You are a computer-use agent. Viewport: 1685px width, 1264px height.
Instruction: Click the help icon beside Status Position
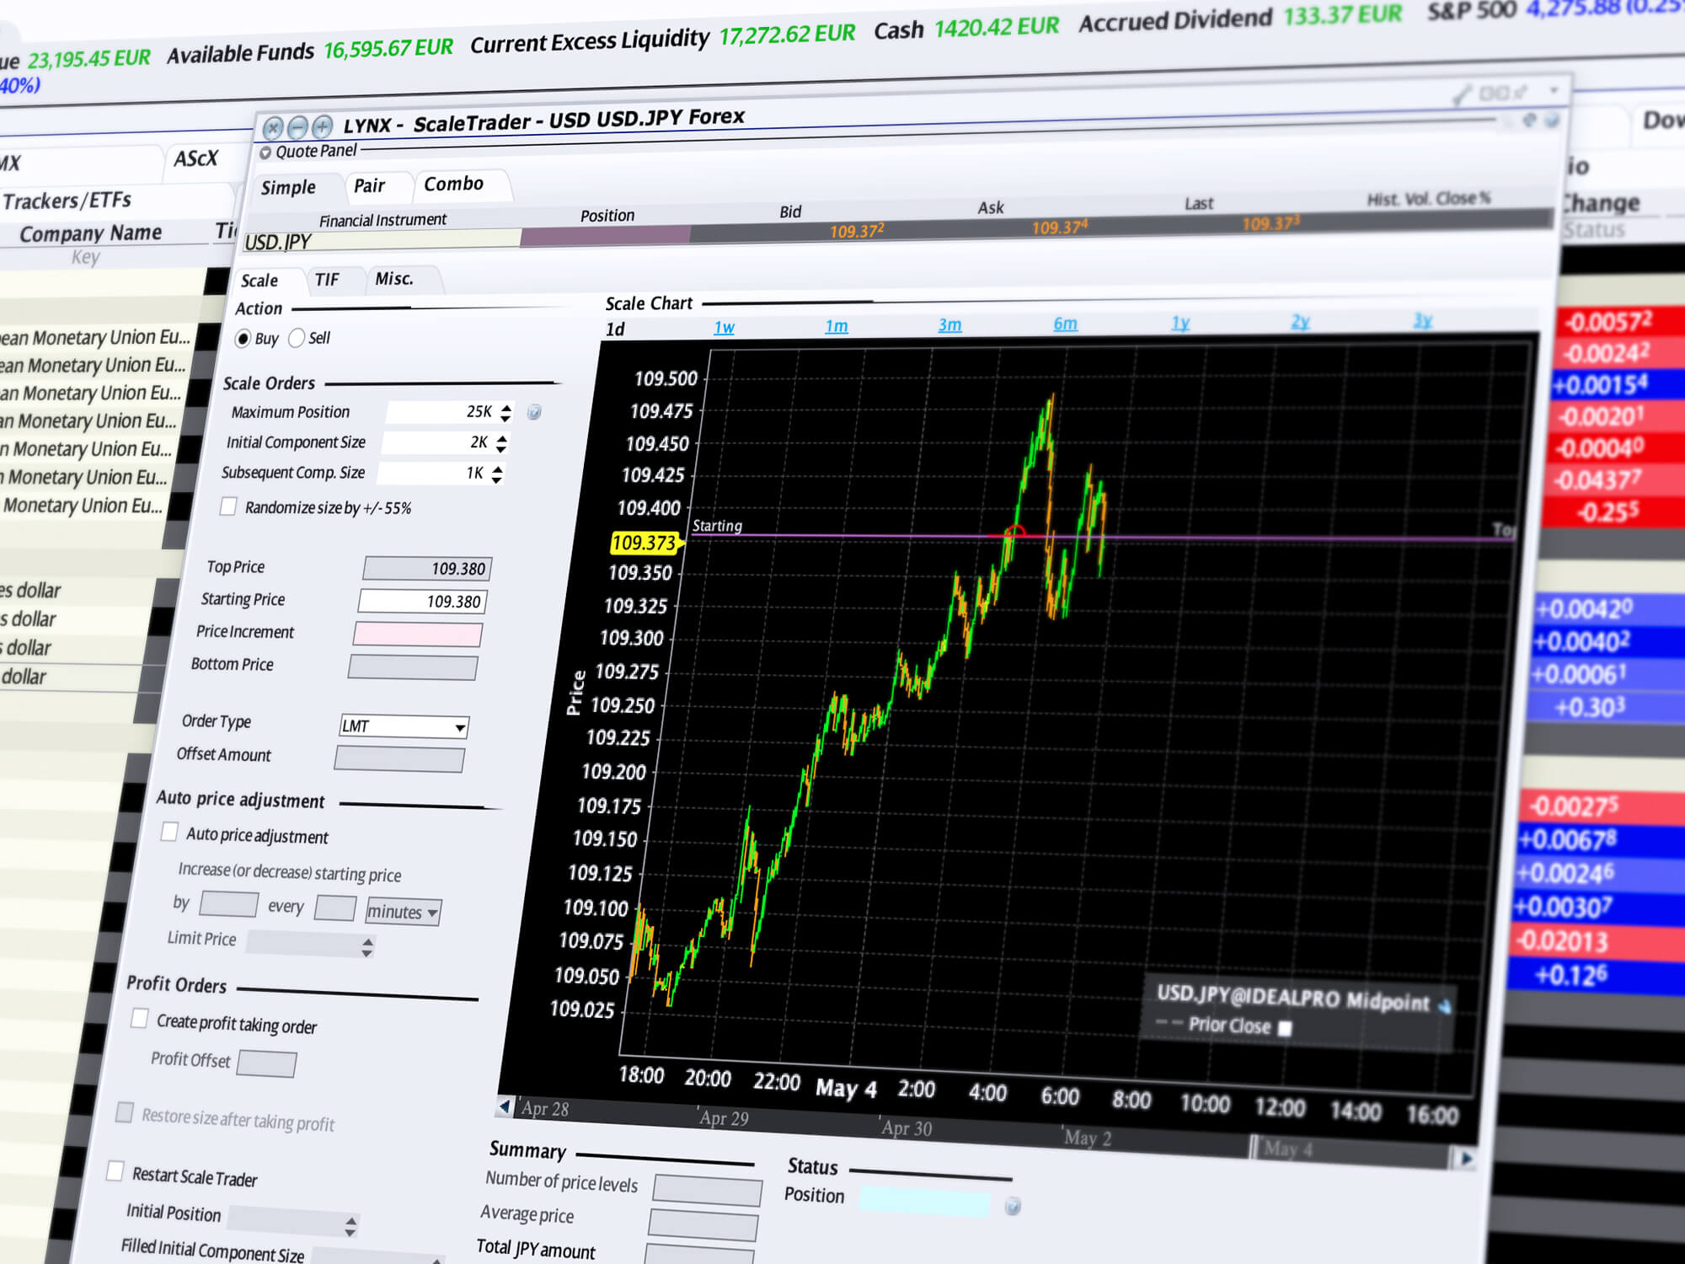1014,1206
